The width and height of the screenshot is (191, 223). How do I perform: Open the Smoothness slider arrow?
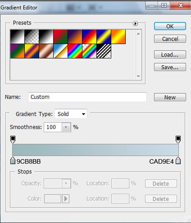coord(66,127)
